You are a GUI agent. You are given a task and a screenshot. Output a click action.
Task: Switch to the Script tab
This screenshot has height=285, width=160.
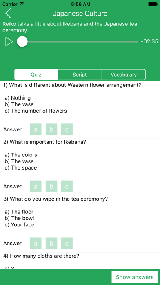click(80, 75)
